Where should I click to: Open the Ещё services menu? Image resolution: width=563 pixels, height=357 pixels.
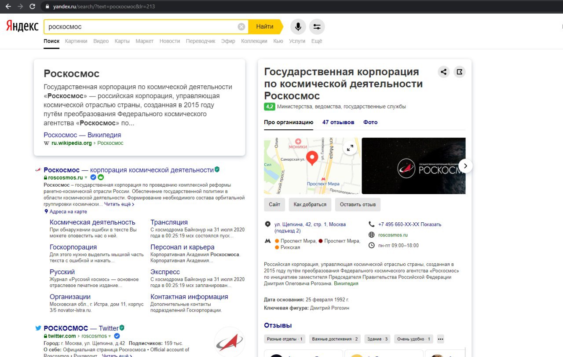(x=317, y=41)
